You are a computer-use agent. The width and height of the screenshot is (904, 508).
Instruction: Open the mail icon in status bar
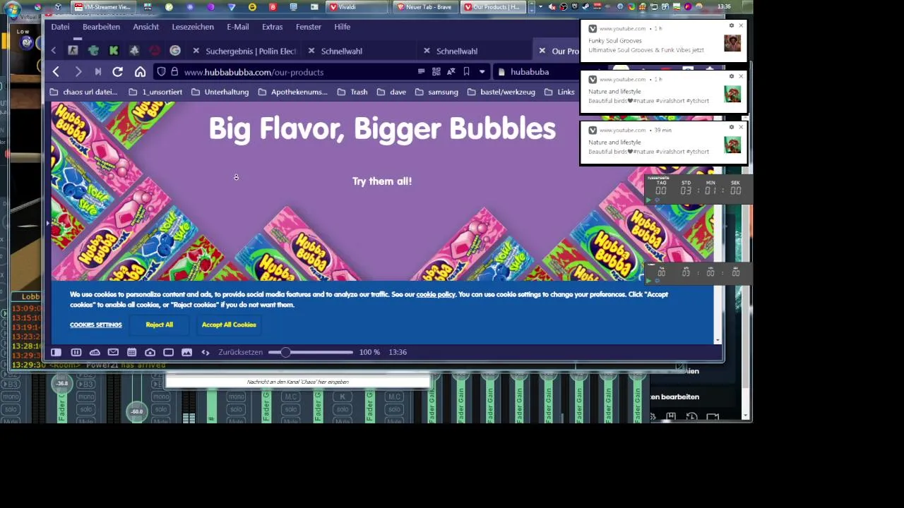click(113, 352)
